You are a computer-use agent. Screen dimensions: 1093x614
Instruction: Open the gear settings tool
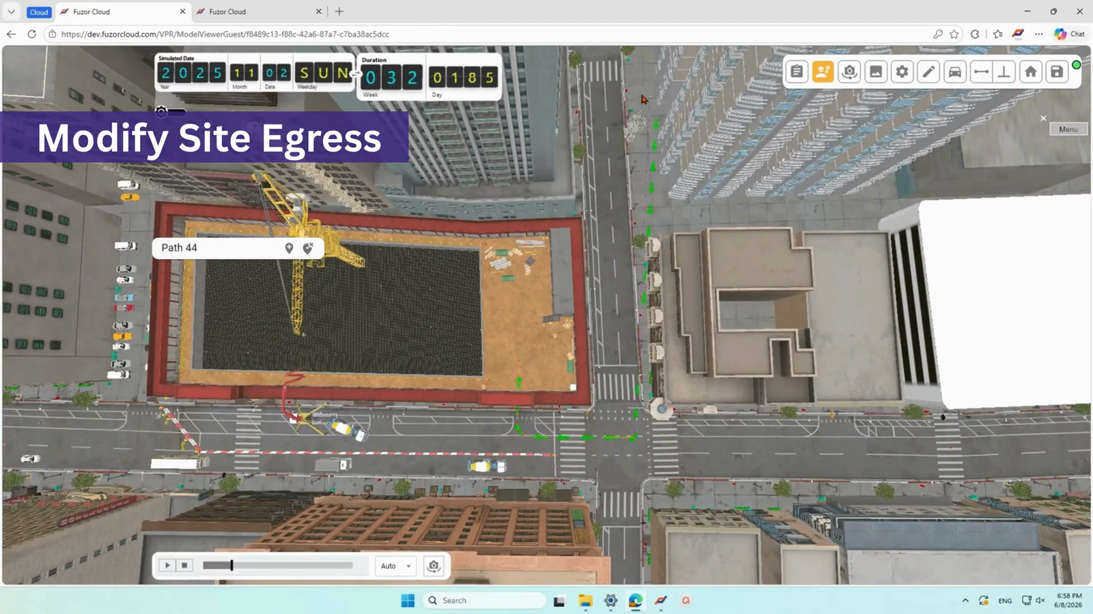click(902, 72)
